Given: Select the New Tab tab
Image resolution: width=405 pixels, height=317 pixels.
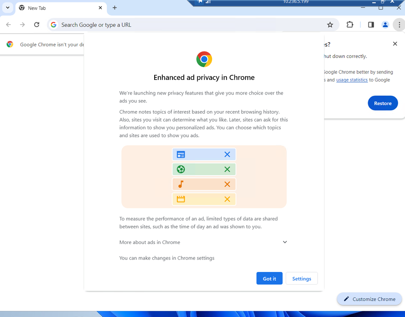Looking at the screenshot, I should [x=61, y=8].
